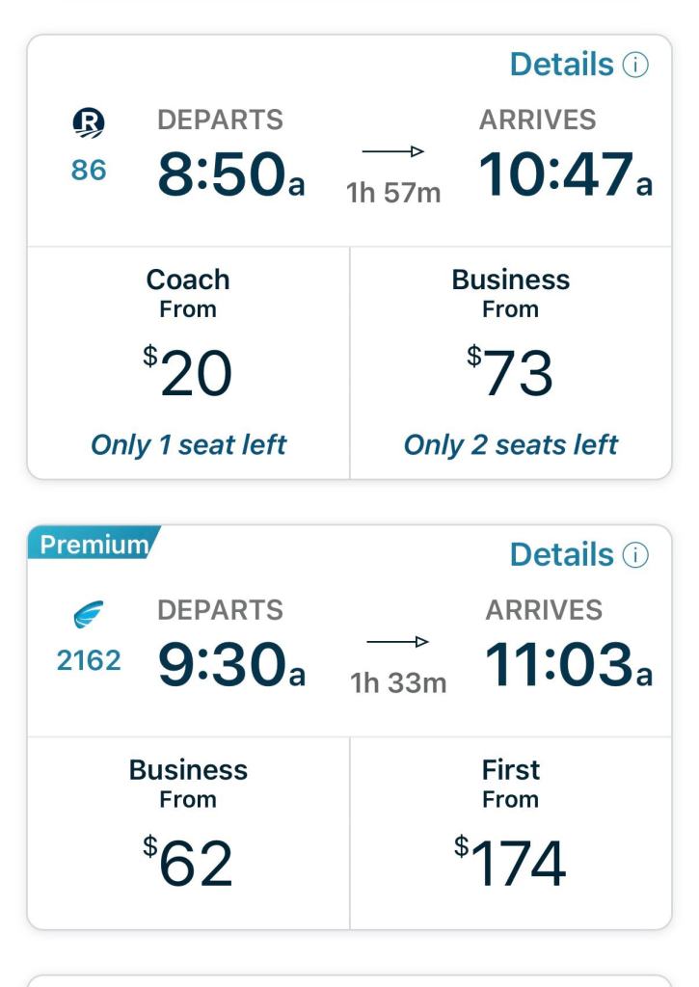
Task: Open Details for train 86
Action: coord(561,65)
